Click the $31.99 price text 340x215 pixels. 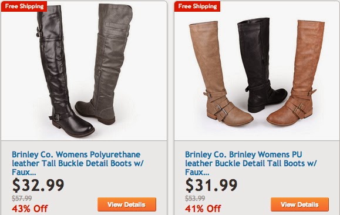click(211, 185)
